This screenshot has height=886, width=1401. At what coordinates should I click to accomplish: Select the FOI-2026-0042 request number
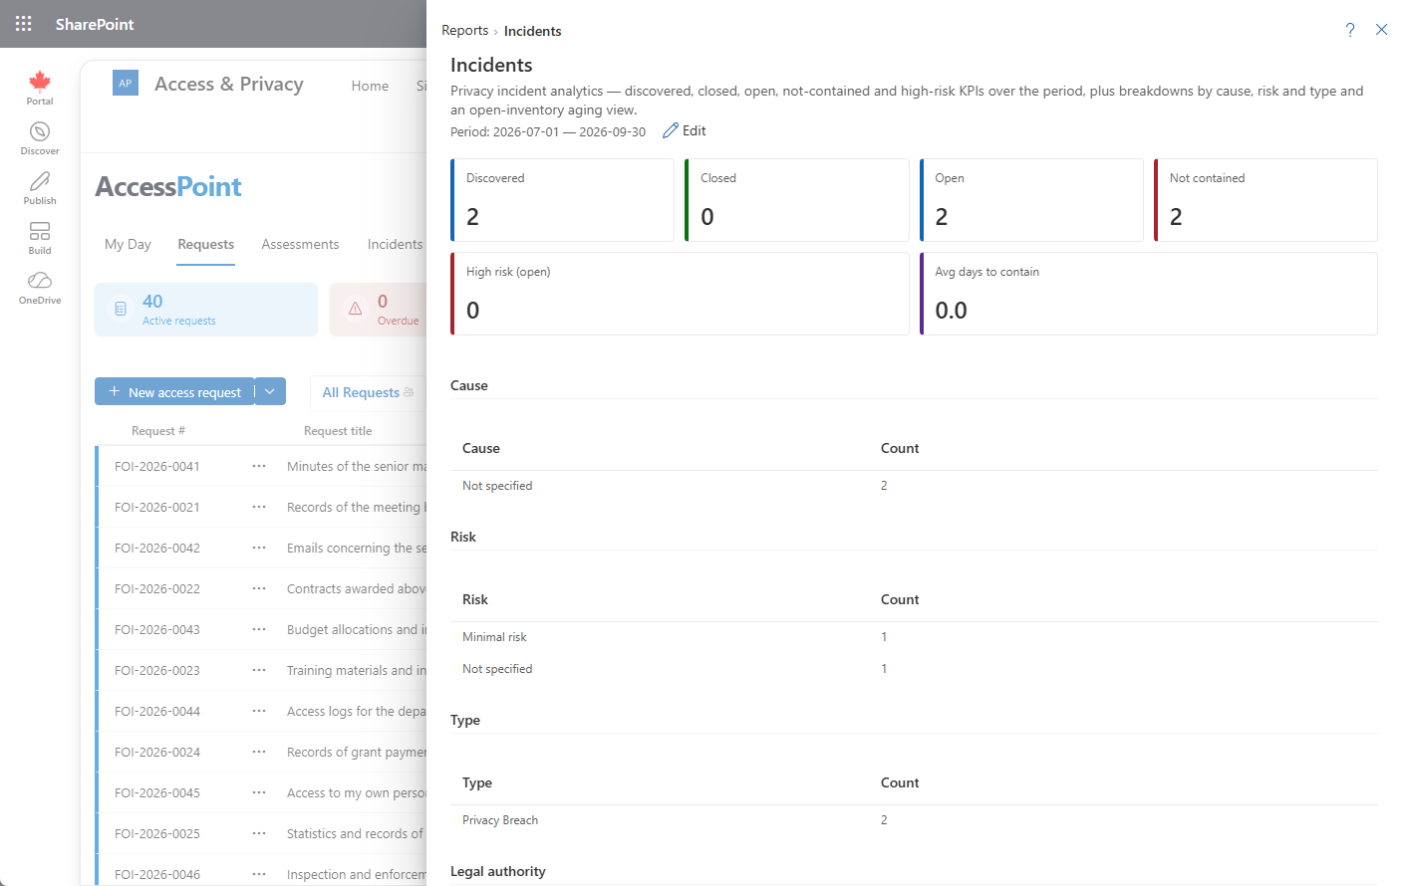click(157, 548)
